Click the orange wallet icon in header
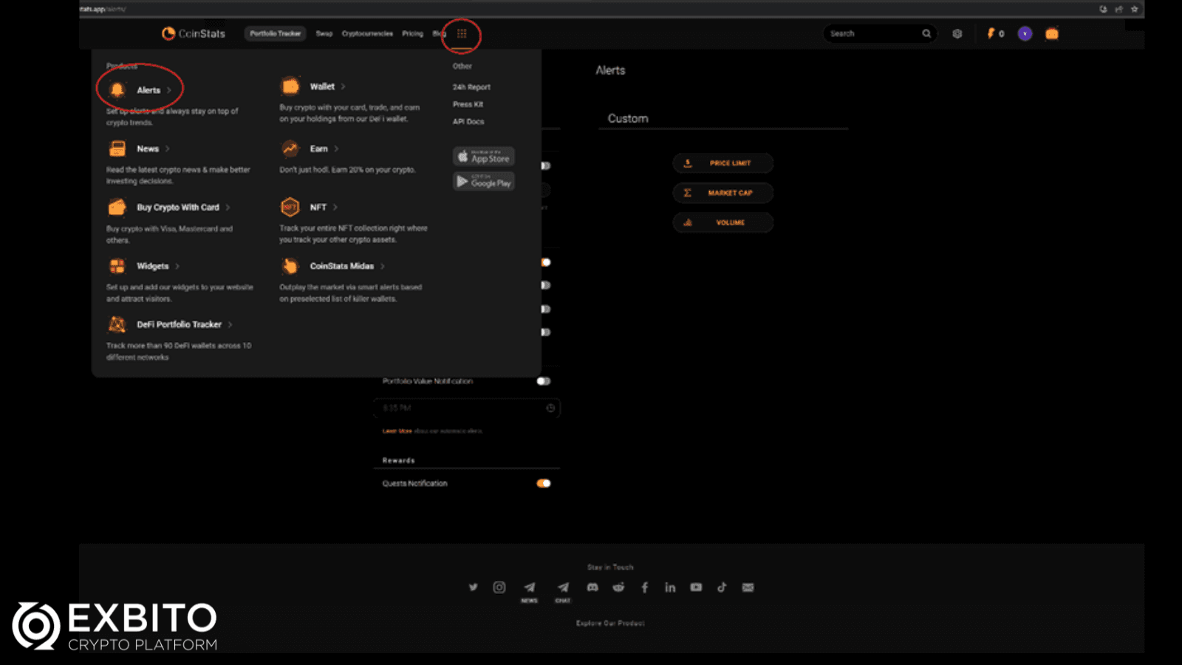Screen dimensions: 1182x665 tap(1052, 33)
